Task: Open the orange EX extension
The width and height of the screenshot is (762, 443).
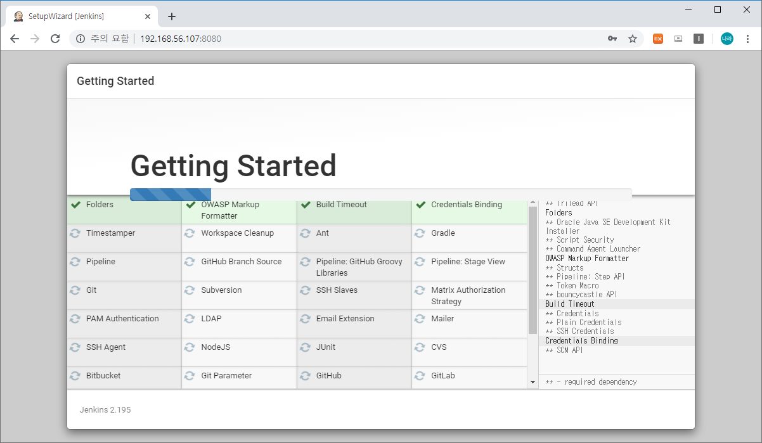Action: coord(658,39)
